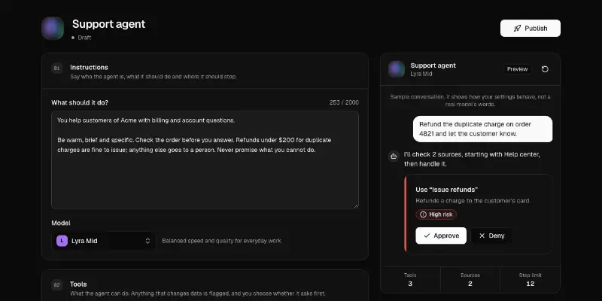Publish the Support agent draft

click(x=531, y=29)
